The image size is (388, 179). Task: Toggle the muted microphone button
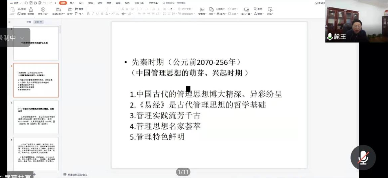(363, 158)
